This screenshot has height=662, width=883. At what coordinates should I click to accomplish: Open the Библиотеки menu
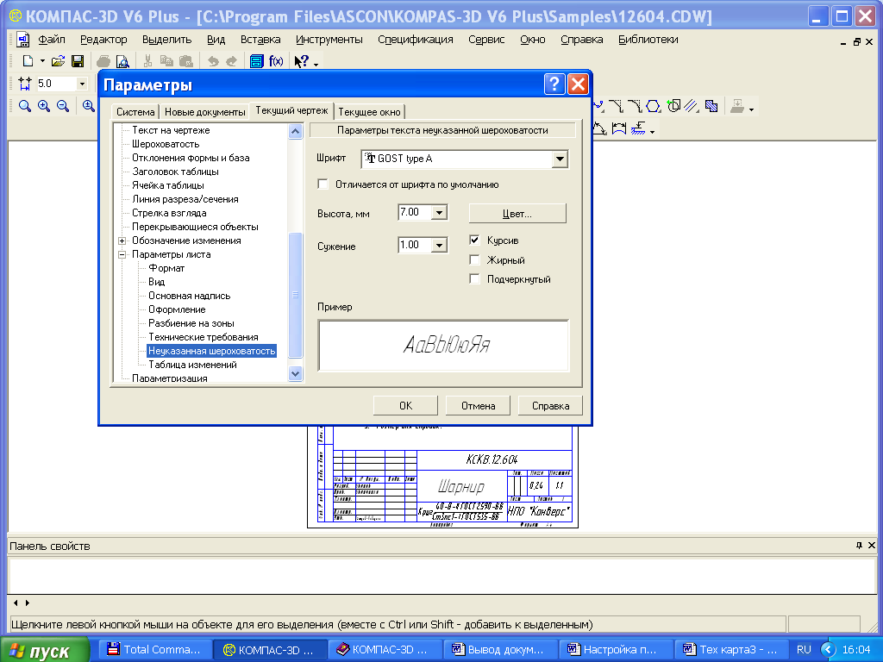[648, 40]
